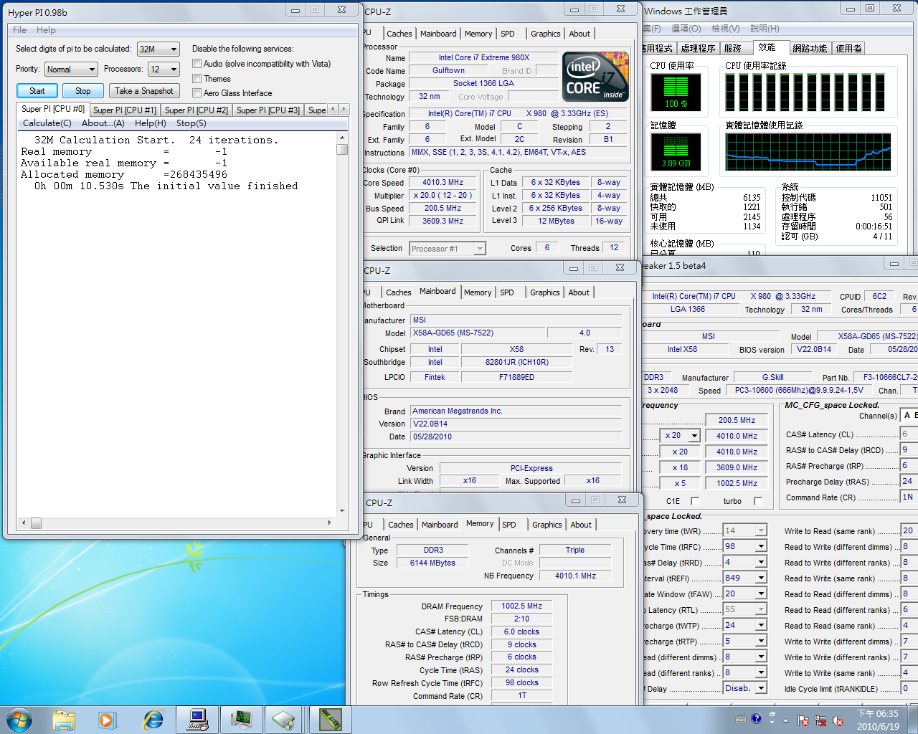
Task: Click the memory 3.89 GB gauge
Action: point(676,152)
